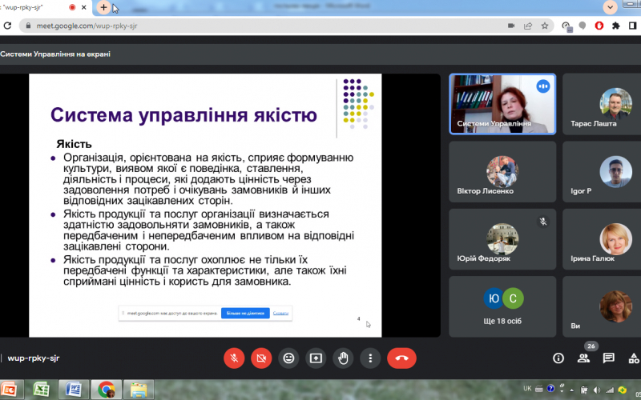Click the help question mark tray icon
Screen dimensions: 641x400
pyautogui.click(x=550, y=389)
